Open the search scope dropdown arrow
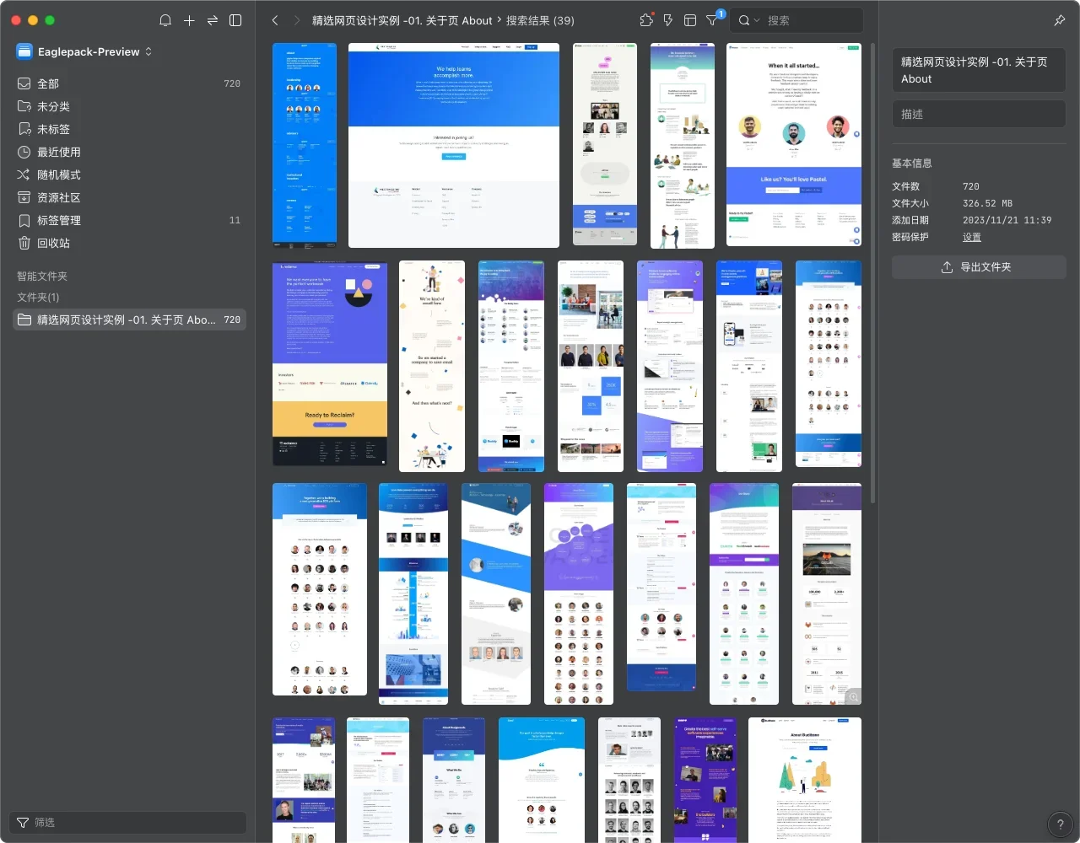1080x843 pixels. click(x=757, y=20)
